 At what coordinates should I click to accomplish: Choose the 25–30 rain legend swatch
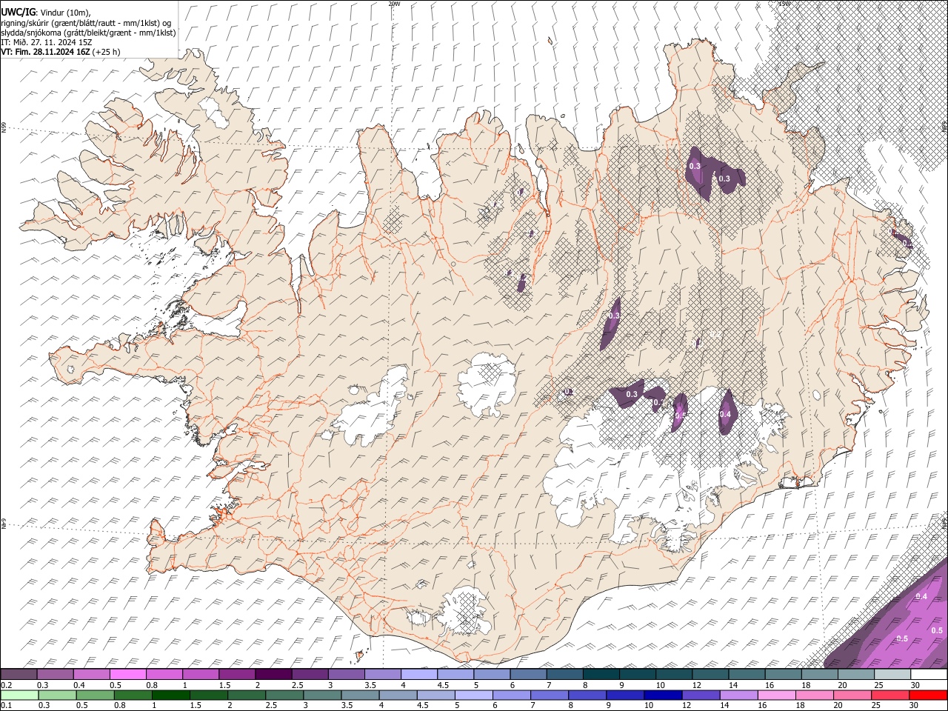pyautogui.click(x=891, y=695)
